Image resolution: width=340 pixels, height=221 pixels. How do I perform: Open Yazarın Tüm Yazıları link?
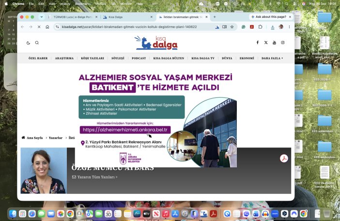click(x=95, y=177)
